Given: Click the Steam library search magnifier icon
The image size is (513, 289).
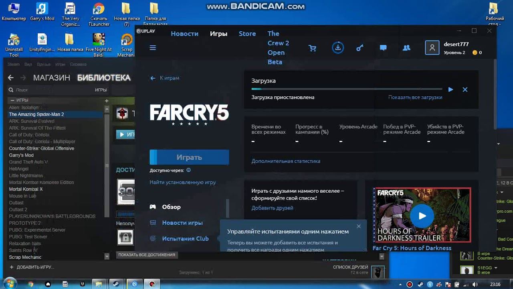Looking at the screenshot, I should (x=11, y=90).
